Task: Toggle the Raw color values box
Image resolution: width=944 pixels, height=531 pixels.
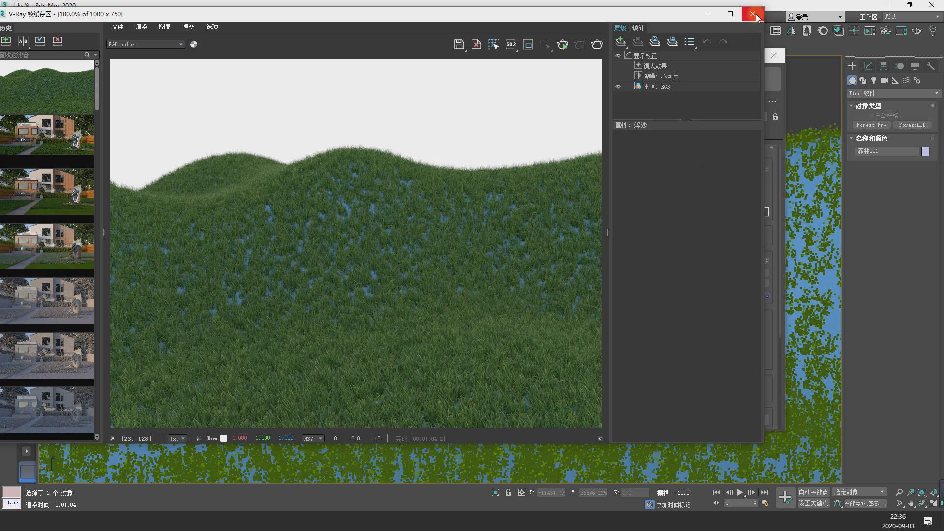Action: point(224,438)
